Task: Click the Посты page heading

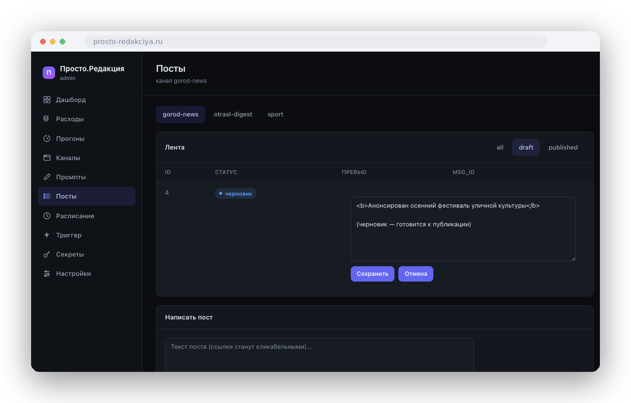Action: coord(171,69)
